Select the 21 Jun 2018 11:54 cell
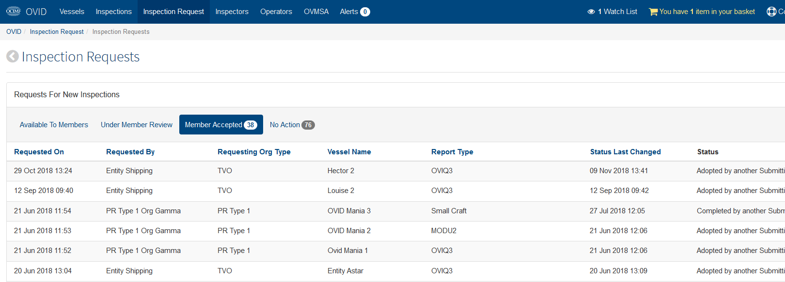The height and width of the screenshot is (282, 785). [43, 211]
